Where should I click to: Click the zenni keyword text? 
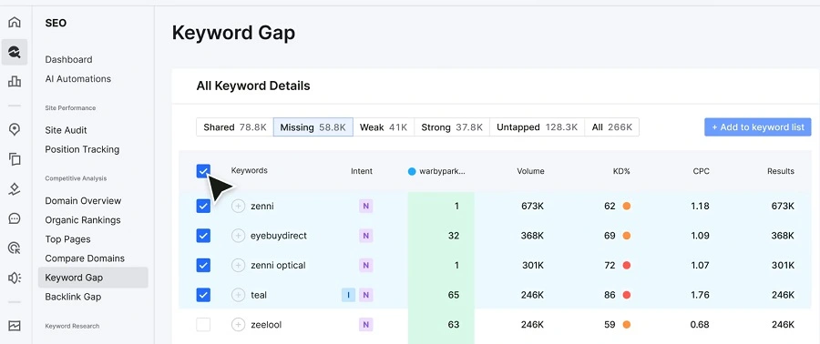(x=262, y=207)
